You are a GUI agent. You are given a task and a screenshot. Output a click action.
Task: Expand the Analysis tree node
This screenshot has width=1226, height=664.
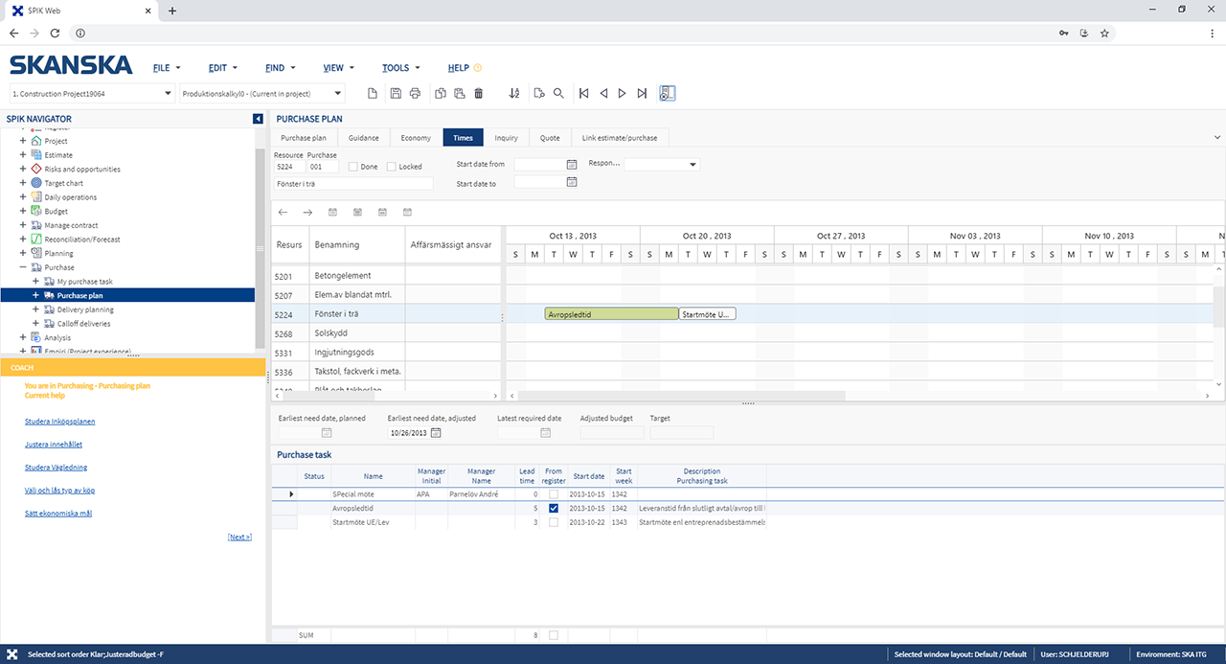coord(23,337)
